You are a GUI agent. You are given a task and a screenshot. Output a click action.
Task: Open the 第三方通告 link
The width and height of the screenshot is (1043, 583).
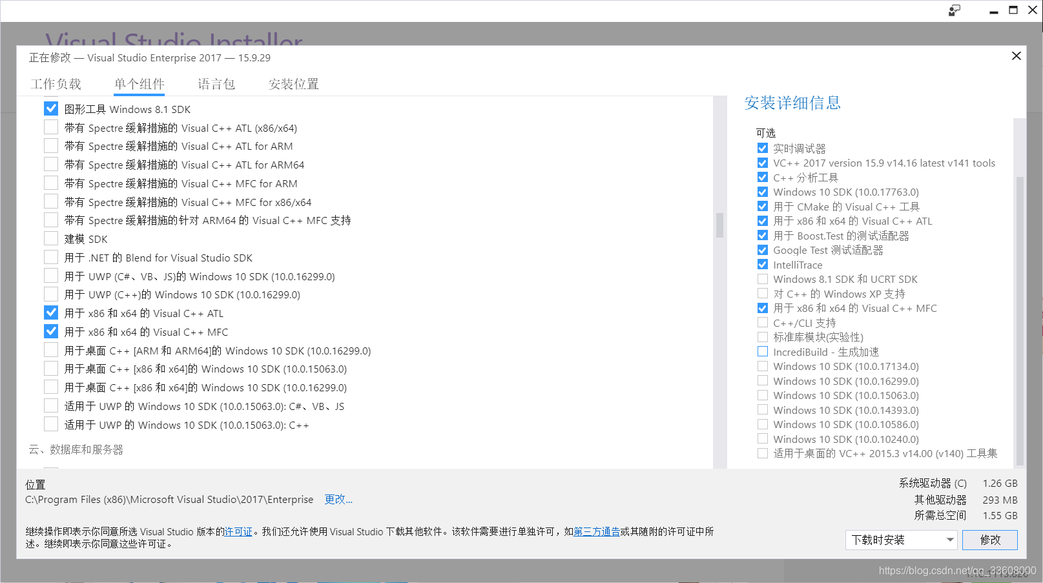597,531
